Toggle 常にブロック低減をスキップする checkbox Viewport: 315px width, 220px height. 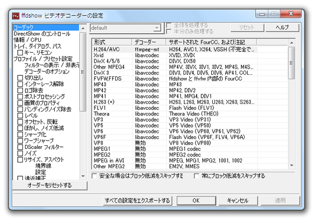point(197,176)
